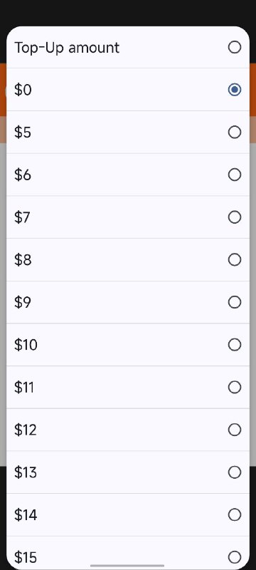This screenshot has width=256, height=570.
Task: Click the $5 amount label
Action: pyautogui.click(x=23, y=133)
